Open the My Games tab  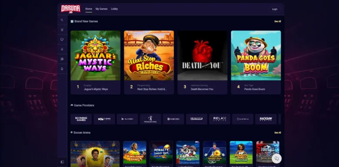[x=101, y=9]
